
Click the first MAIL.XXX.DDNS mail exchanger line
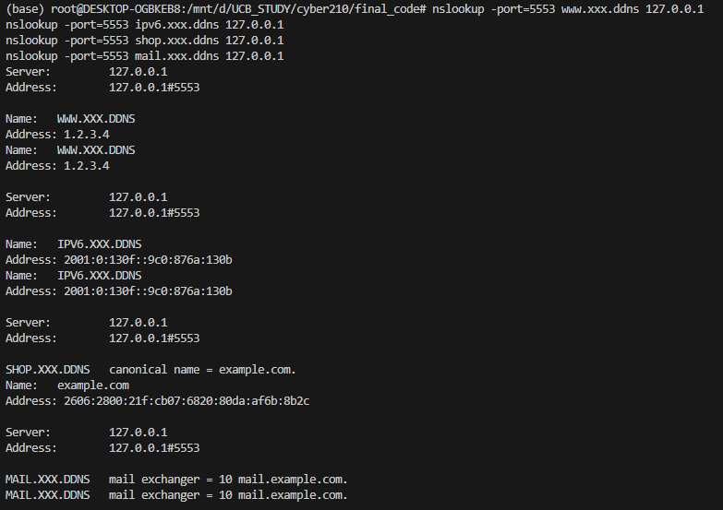tap(176, 480)
